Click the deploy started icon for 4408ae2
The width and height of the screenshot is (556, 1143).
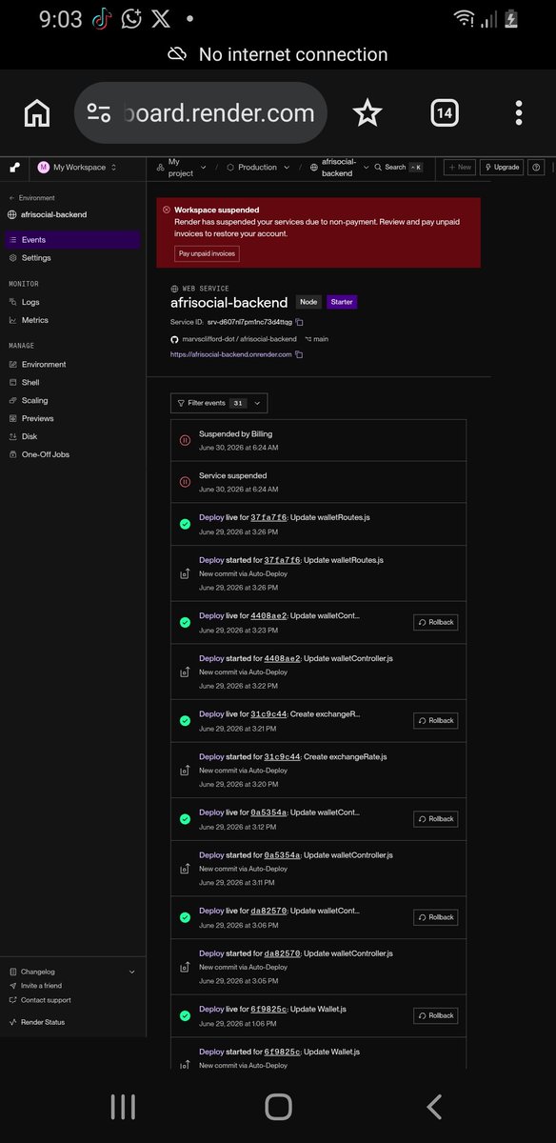185,672
